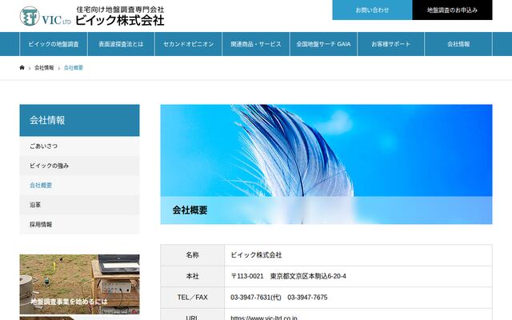Open 地盤調査事業を始めるには banner image

click(x=79, y=284)
